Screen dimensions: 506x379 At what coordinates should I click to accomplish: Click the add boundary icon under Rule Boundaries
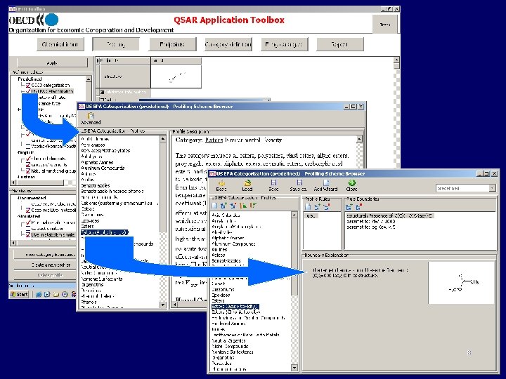point(349,207)
